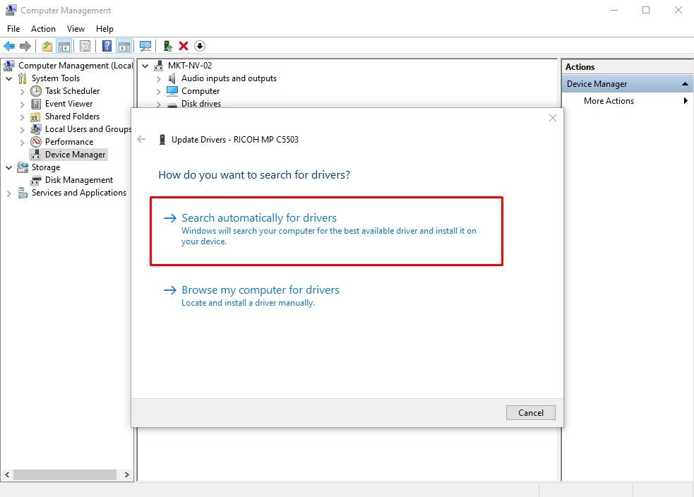Click the Services and Applications icon
Screen dimensions: 694x497
pos(23,193)
